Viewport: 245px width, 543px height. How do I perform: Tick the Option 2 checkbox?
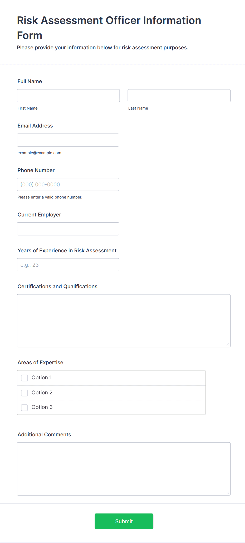tap(24, 393)
